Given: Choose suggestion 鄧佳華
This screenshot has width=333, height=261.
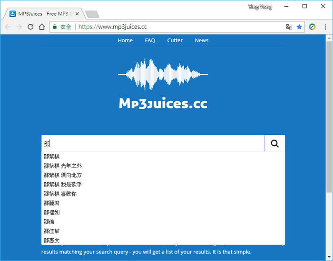Looking at the screenshot, I should [163, 231].
